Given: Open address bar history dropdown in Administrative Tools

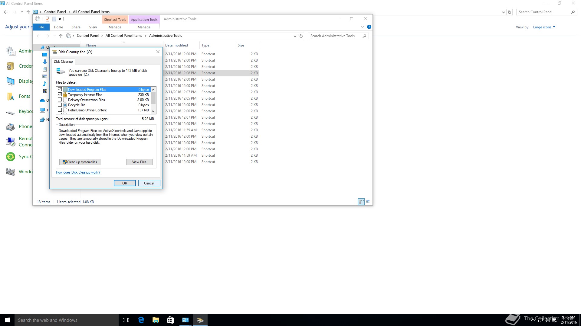Looking at the screenshot, I should [x=295, y=36].
